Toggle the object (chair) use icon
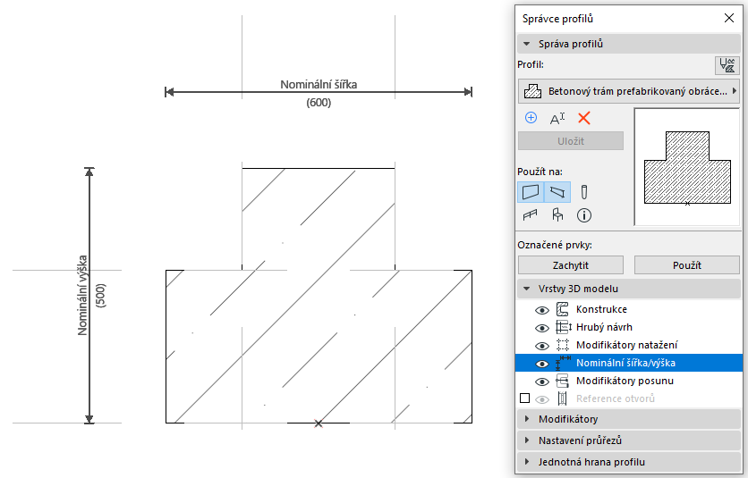 (x=557, y=215)
